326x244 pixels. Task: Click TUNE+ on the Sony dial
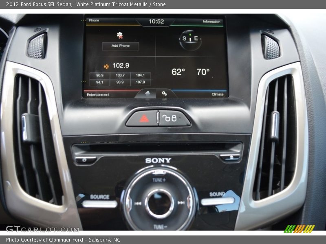coord(159,180)
